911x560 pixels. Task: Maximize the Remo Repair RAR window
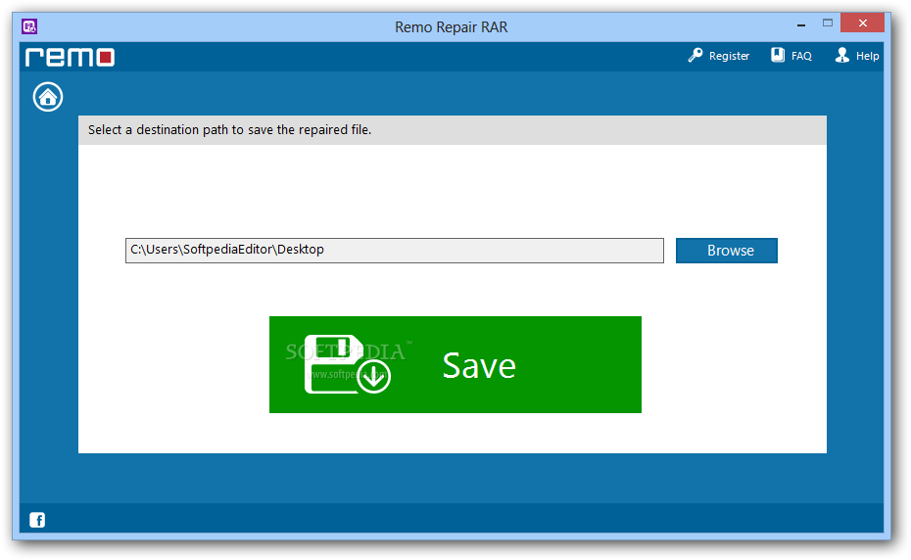coord(828,23)
